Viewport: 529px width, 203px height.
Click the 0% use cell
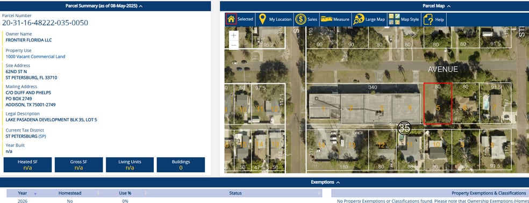[x=125, y=201]
